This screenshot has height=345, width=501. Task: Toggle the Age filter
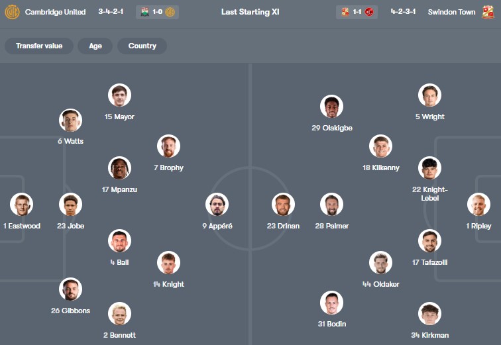click(95, 46)
